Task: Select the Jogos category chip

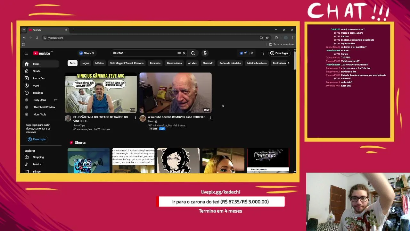Action: pos(85,63)
